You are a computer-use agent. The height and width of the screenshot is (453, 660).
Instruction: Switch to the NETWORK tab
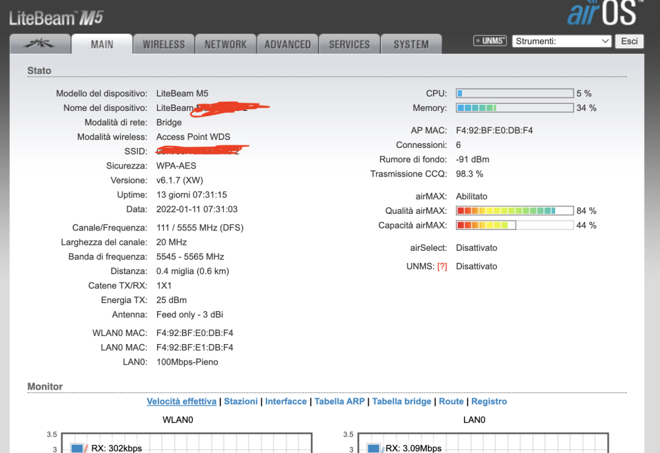(x=225, y=44)
